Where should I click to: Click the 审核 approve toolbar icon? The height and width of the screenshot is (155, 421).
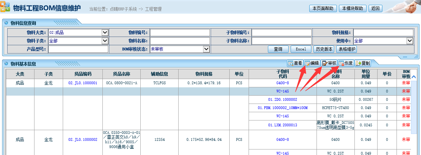[x=325, y=64]
